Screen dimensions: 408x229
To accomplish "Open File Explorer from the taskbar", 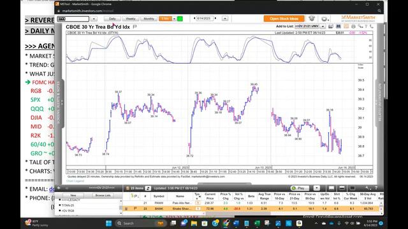I will pyautogui.click(x=194, y=223).
